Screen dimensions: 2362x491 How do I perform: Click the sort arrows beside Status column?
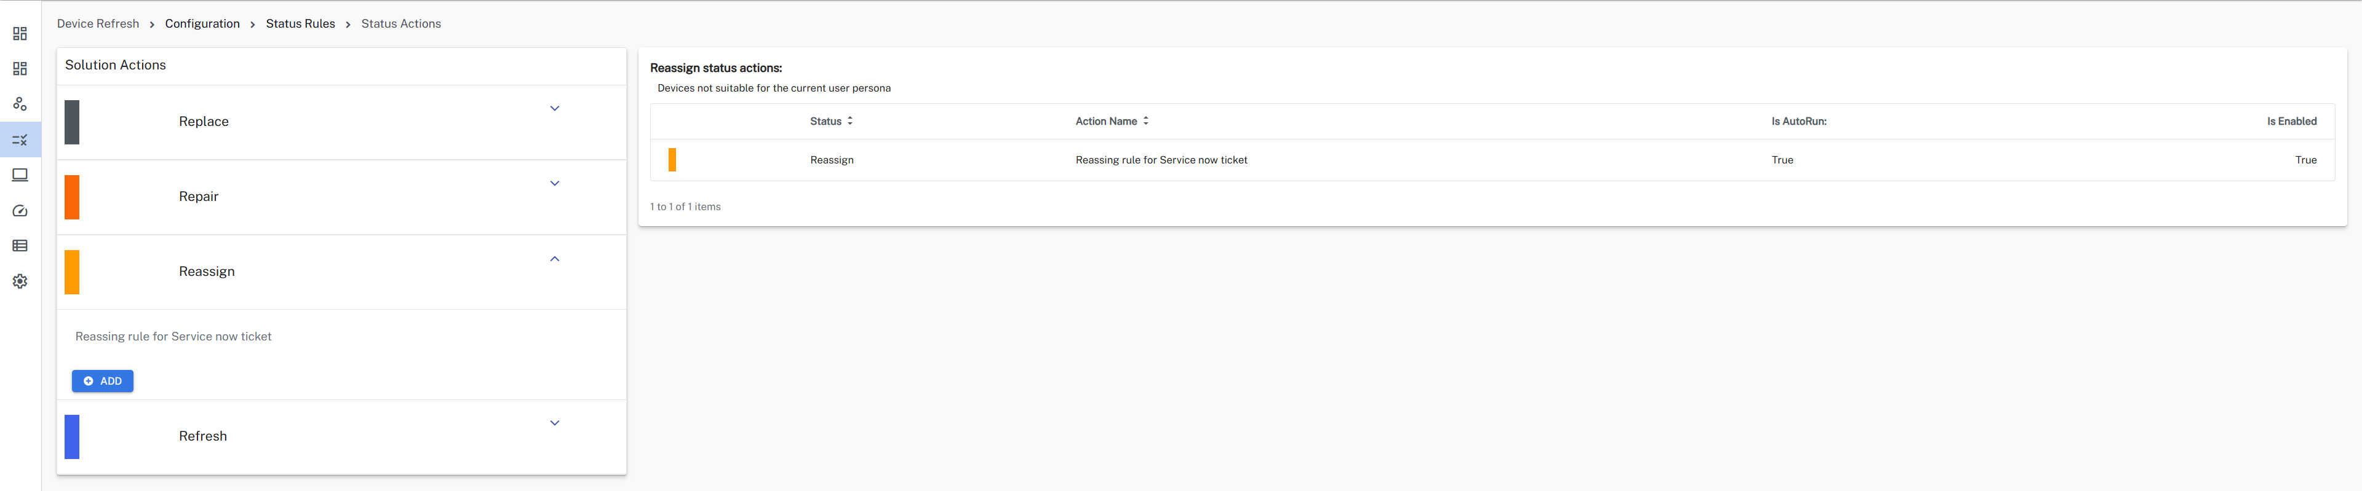(x=850, y=121)
